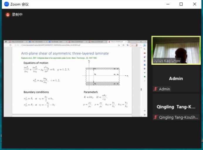Click the browser back arrow

click(6, 45)
